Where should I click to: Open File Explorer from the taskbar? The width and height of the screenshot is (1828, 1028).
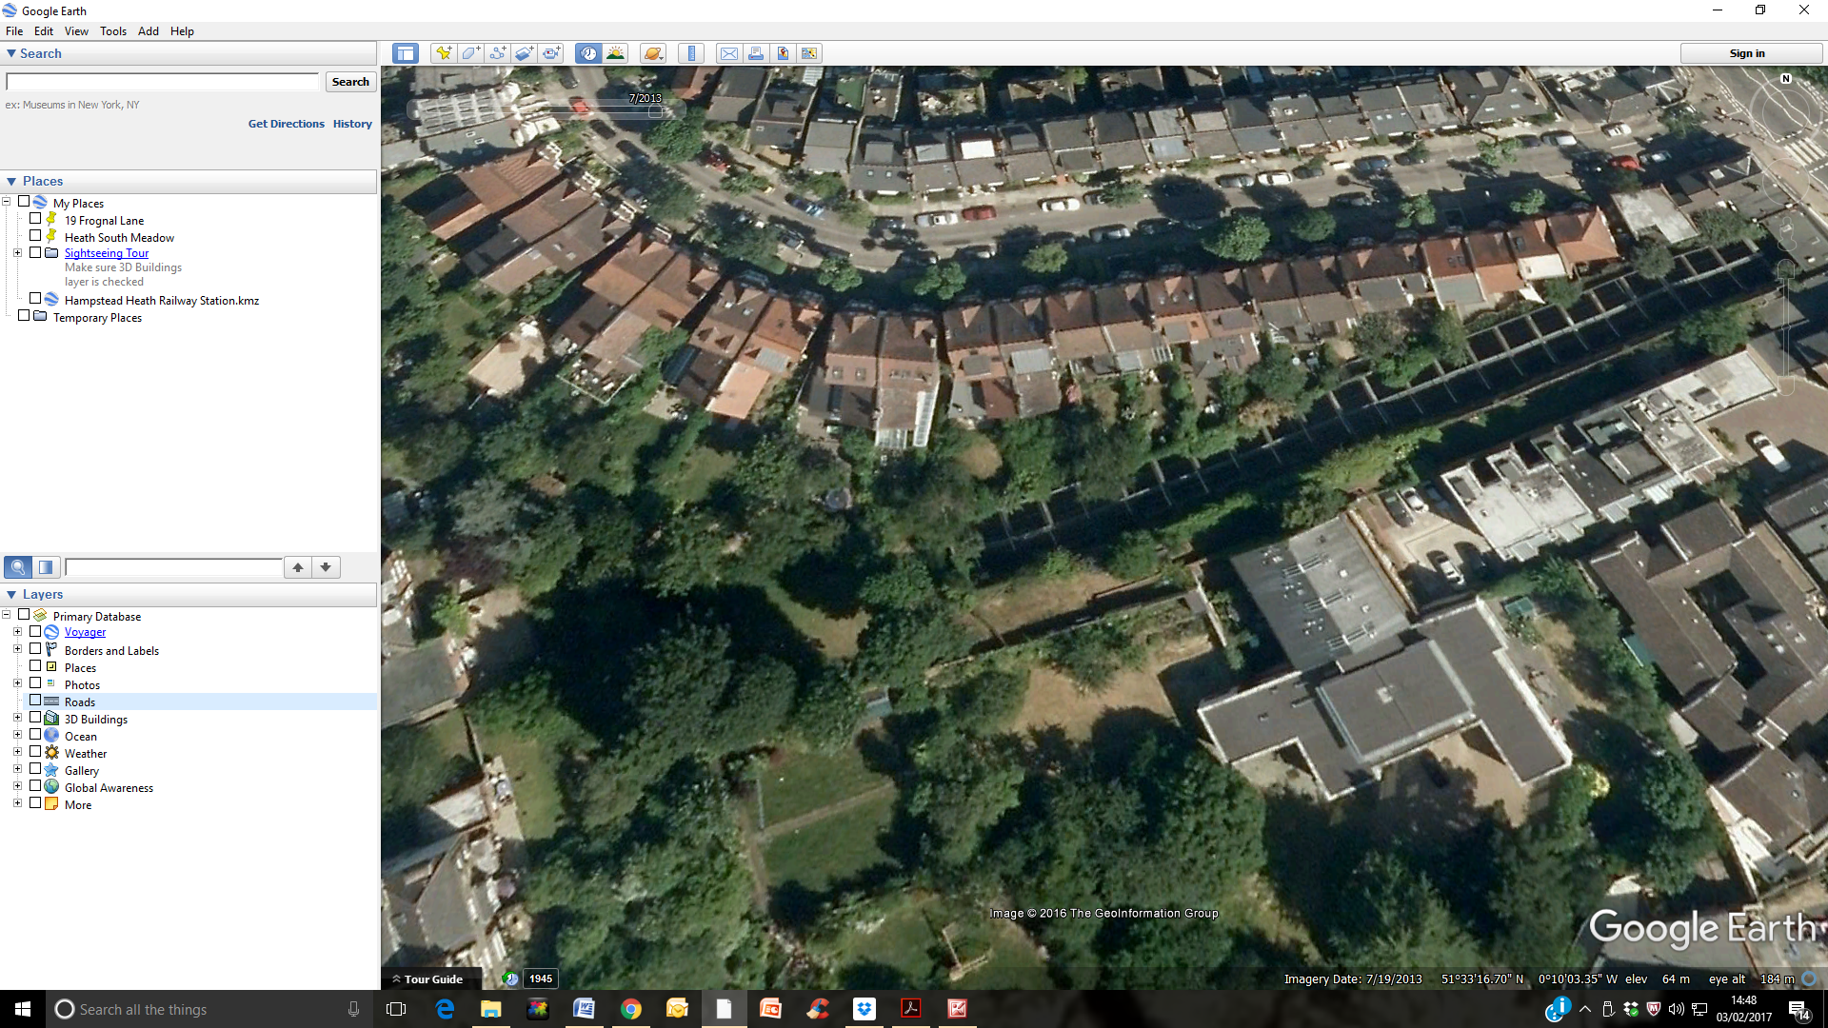(x=491, y=1009)
